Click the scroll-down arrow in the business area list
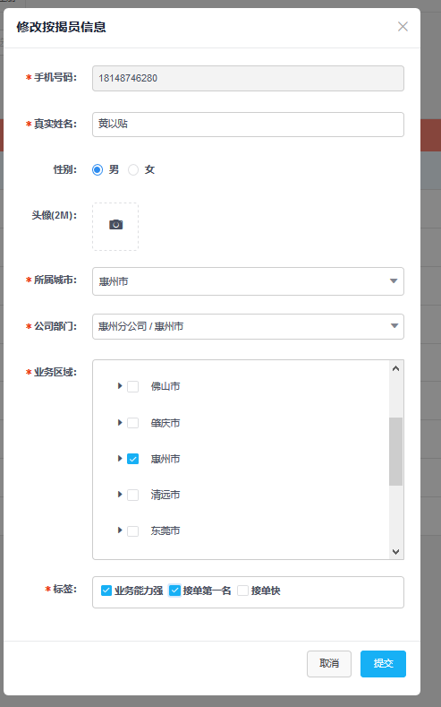 tap(396, 551)
